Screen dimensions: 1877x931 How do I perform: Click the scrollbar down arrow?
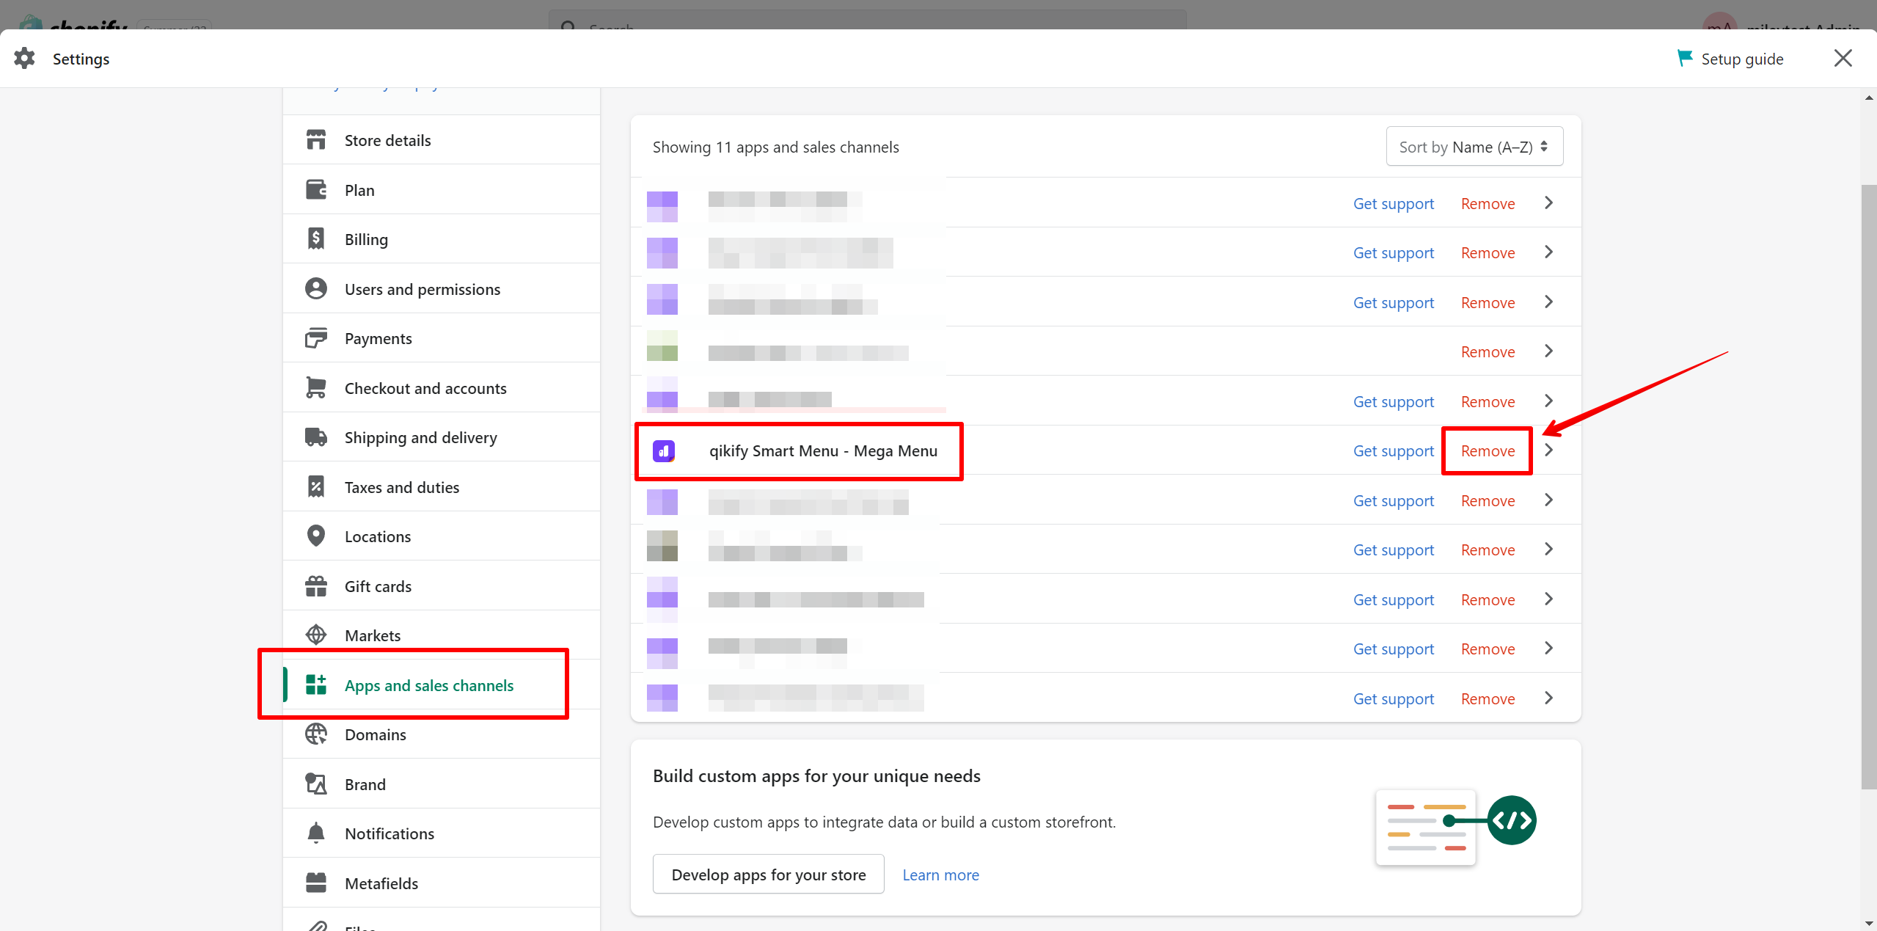coord(1869,924)
